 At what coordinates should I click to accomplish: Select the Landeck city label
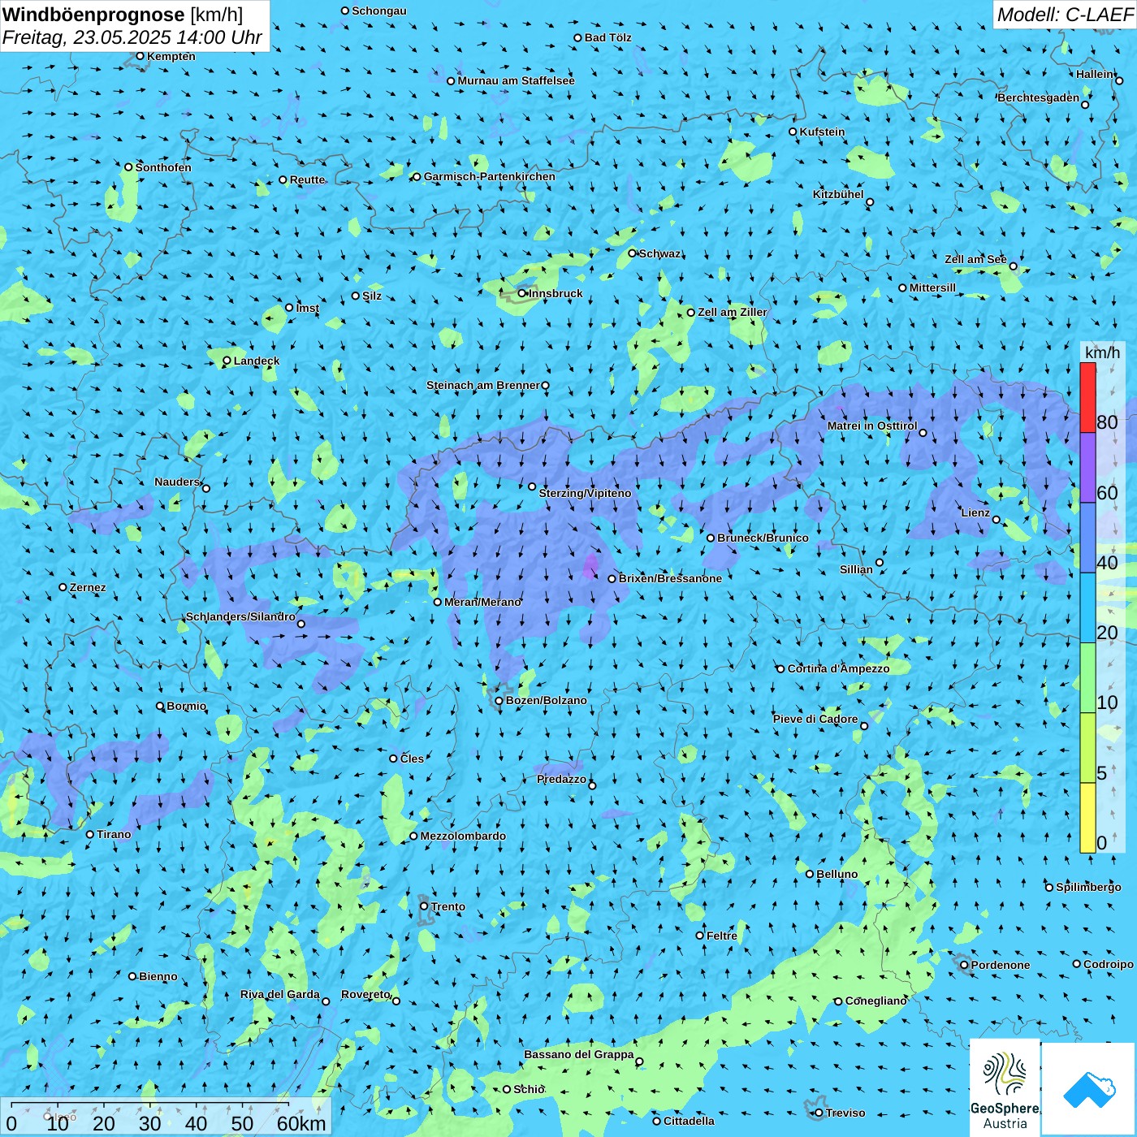point(257,361)
